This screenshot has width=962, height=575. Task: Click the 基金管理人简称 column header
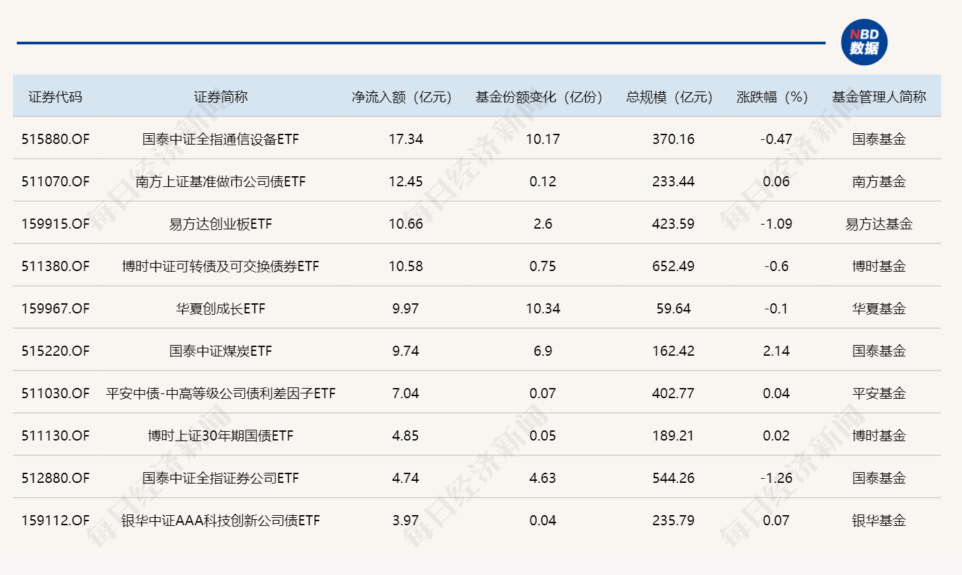click(x=879, y=97)
